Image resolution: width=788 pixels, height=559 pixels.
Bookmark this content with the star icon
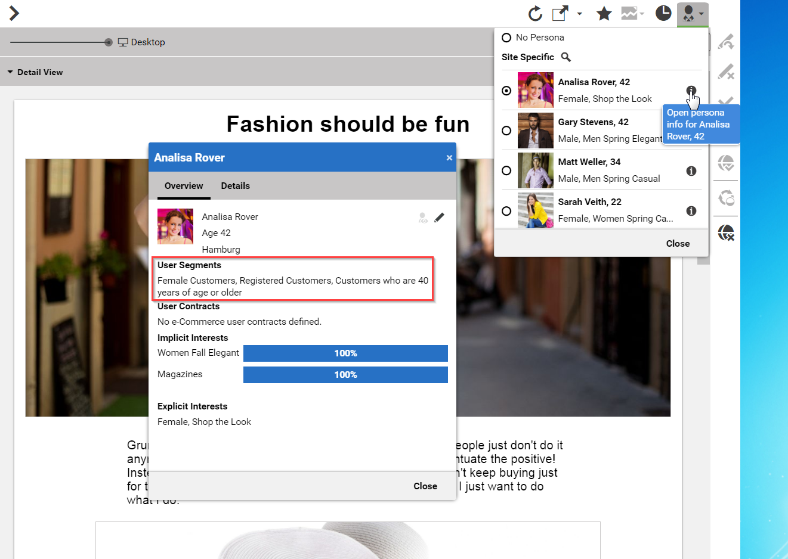point(604,13)
